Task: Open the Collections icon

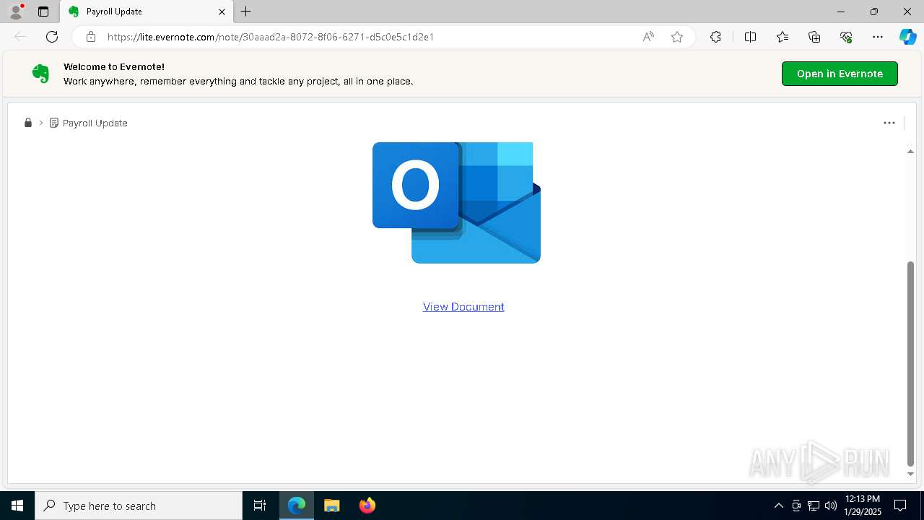Action: 814,37
